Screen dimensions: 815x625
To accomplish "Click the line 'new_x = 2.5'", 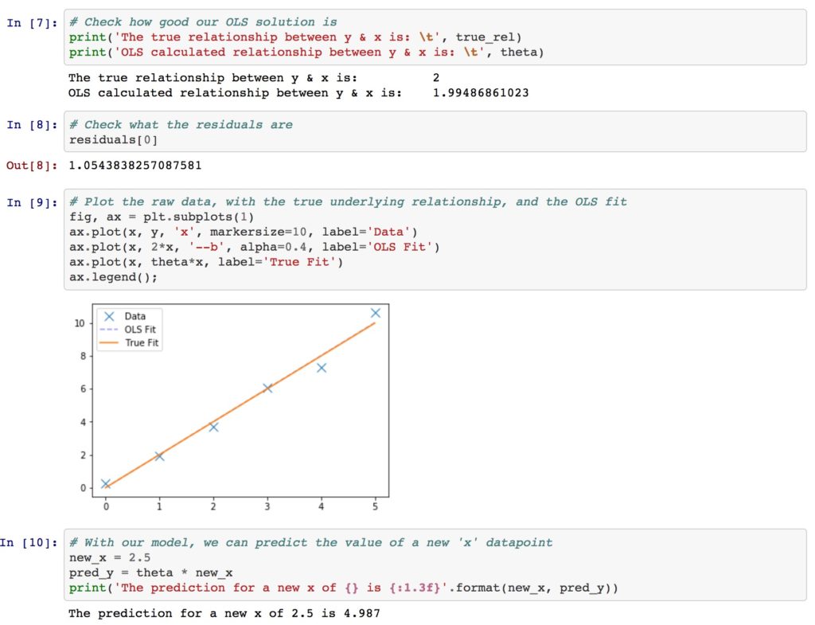I will (x=110, y=558).
